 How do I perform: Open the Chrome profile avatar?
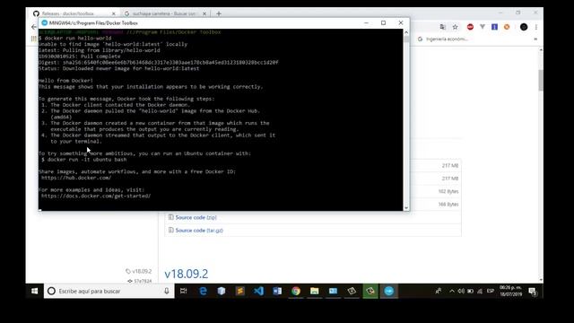(524, 27)
